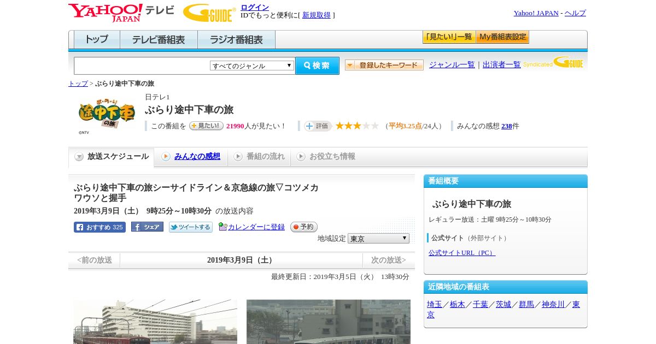Click the 評価 plus rating button
This screenshot has height=344, width=656.
click(318, 126)
